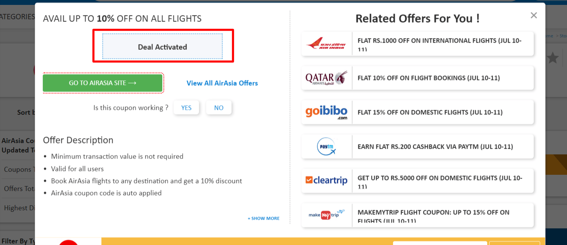Image resolution: width=567 pixels, height=245 pixels.
Task: Click the Goibibo.com logo
Action: pos(326,112)
